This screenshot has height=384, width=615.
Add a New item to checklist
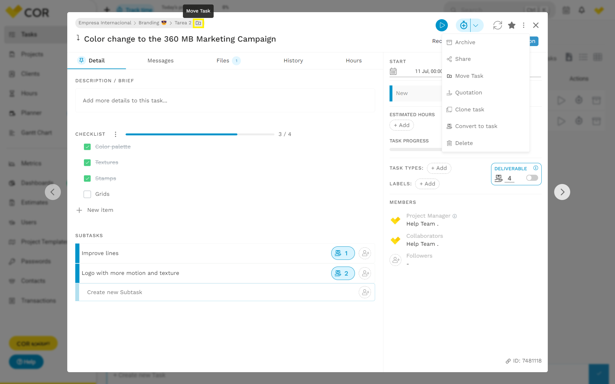coord(95,210)
